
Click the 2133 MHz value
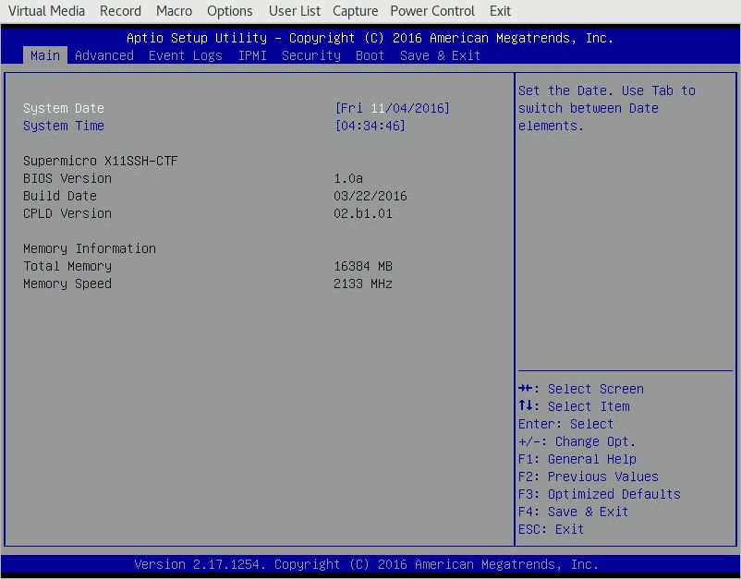[363, 283]
